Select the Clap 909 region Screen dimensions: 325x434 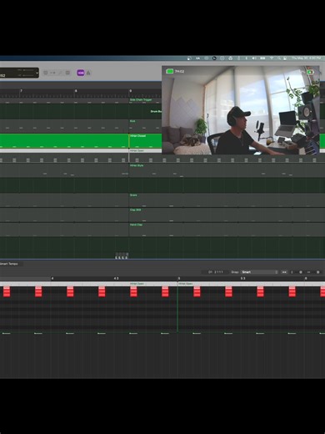[x=227, y=214]
